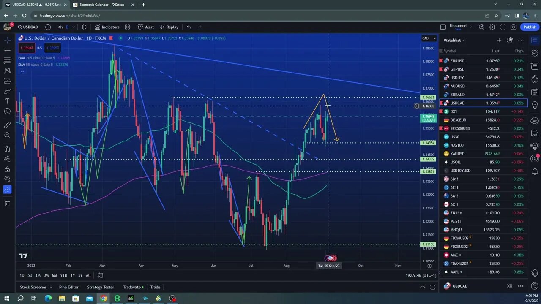Screen dimensions: 541x304
Task: Add a symbol to compare
Action: click(48, 27)
